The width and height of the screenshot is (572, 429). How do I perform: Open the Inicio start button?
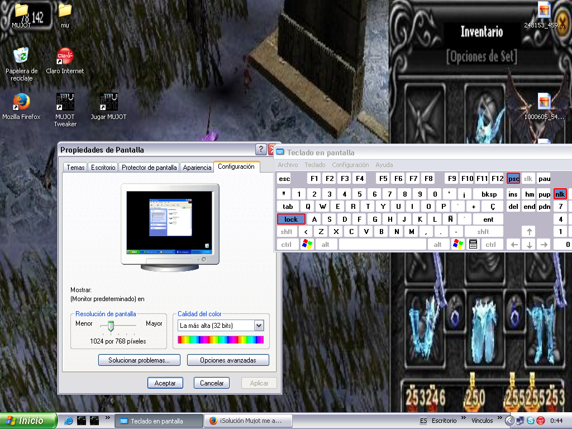[29, 421]
